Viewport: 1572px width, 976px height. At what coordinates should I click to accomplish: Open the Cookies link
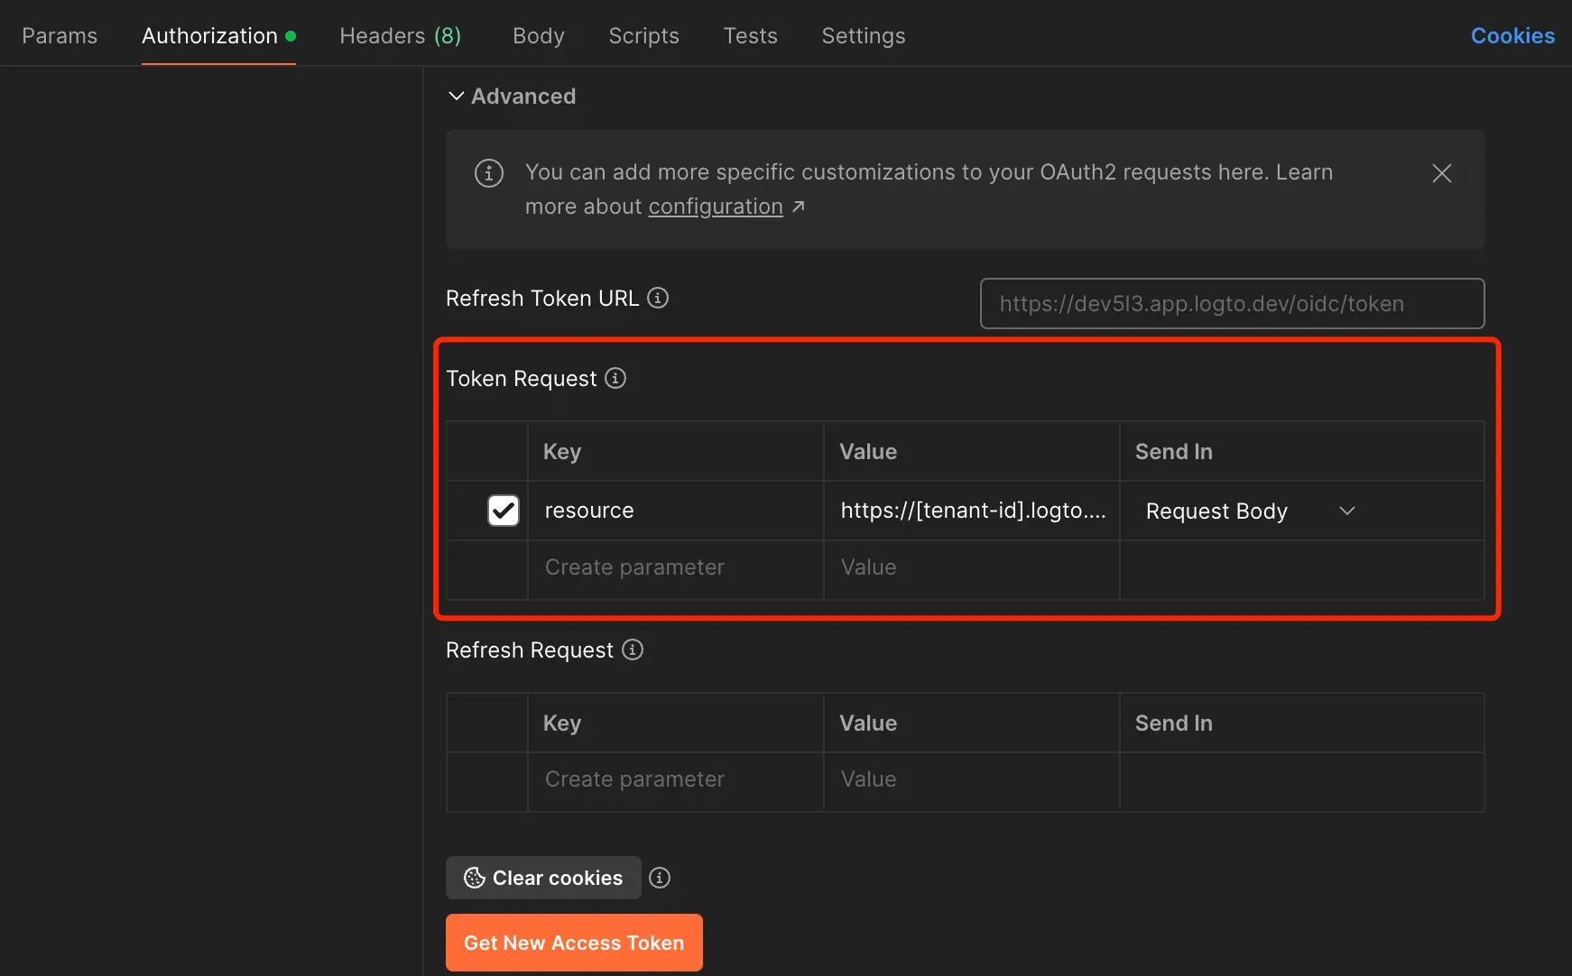[x=1512, y=36]
